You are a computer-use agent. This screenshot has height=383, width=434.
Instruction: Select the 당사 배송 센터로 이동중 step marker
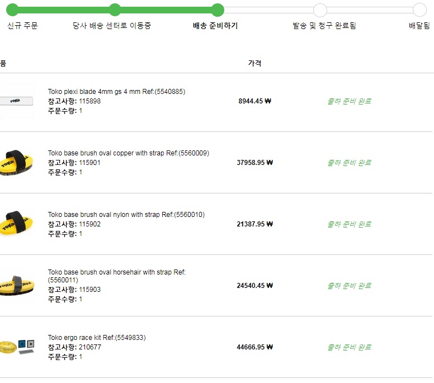click(x=115, y=10)
